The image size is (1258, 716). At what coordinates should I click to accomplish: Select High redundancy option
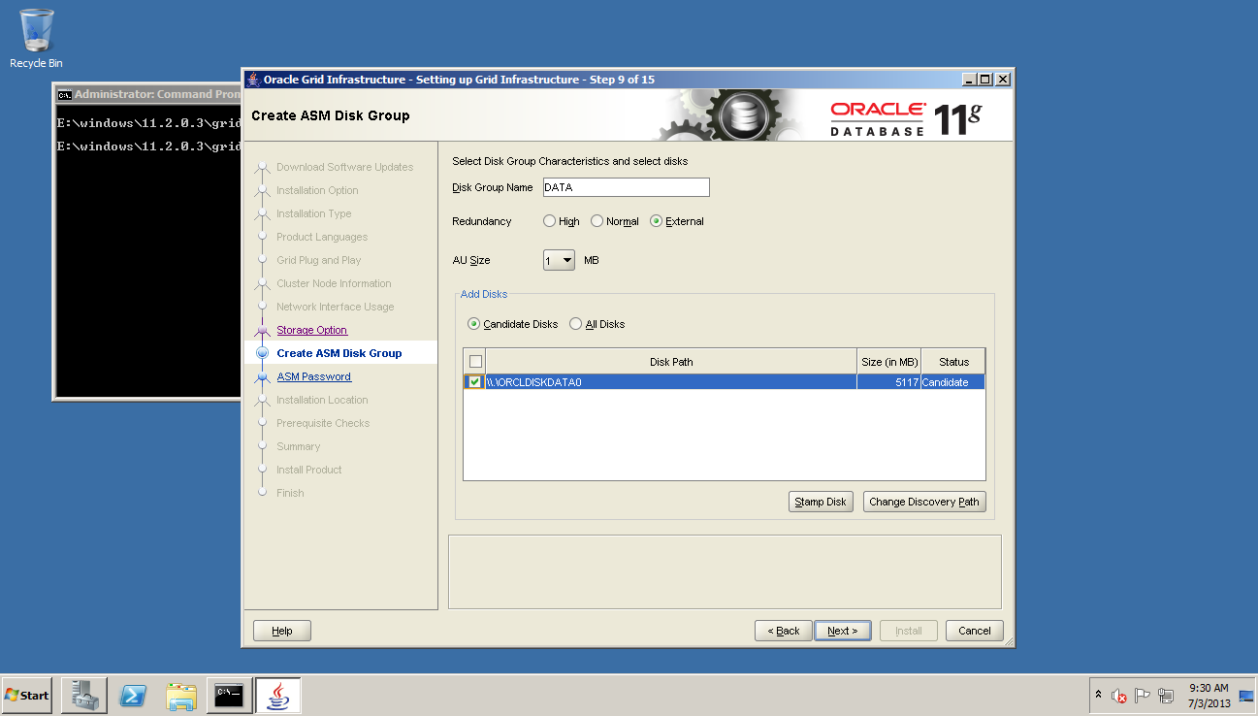click(x=550, y=221)
